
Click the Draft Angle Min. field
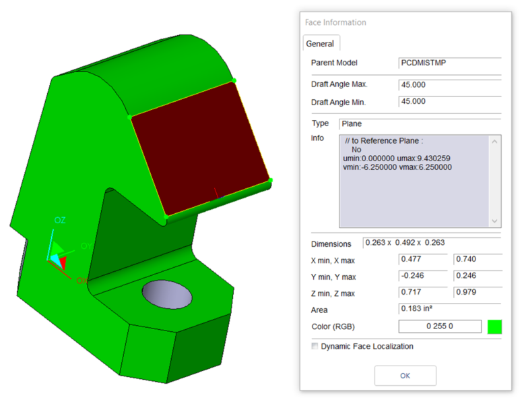[x=450, y=101]
